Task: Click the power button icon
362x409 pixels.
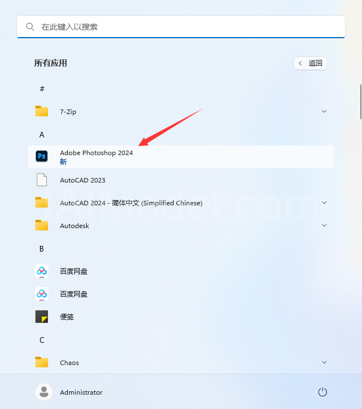Action: [x=323, y=392]
